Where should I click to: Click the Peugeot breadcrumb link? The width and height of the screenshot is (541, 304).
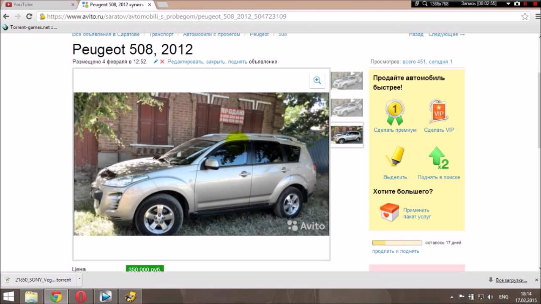(259, 34)
